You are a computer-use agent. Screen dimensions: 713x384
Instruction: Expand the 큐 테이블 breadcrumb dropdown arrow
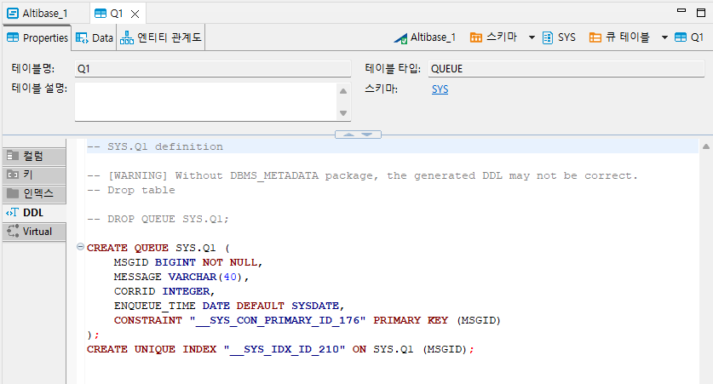[x=664, y=37]
